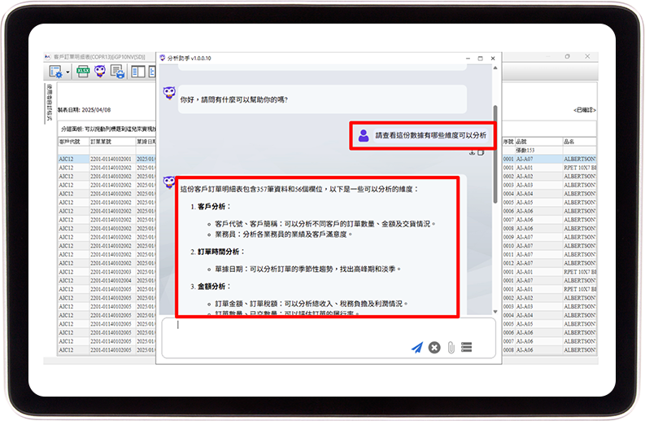Click the print preview toolbar icon
Image resolution: width=645 pixels, height=421 pixels.
(118, 72)
